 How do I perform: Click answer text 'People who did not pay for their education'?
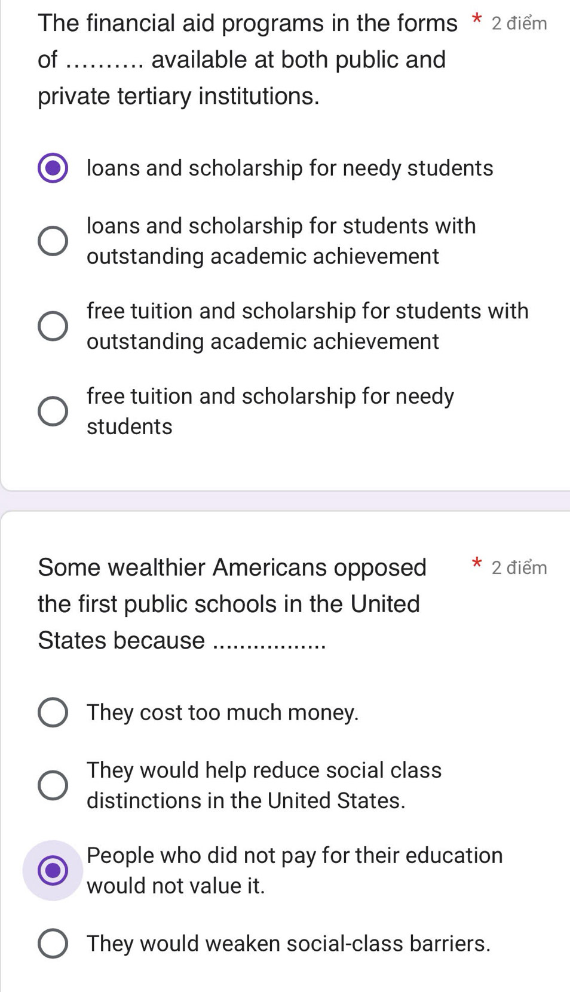click(x=295, y=870)
